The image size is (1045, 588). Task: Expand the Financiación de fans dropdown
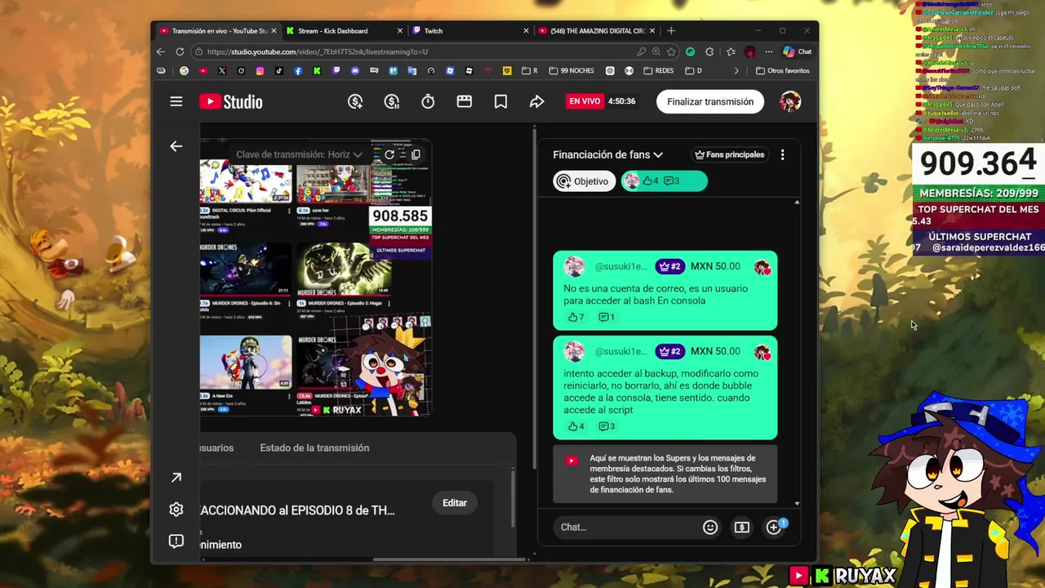click(608, 154)
